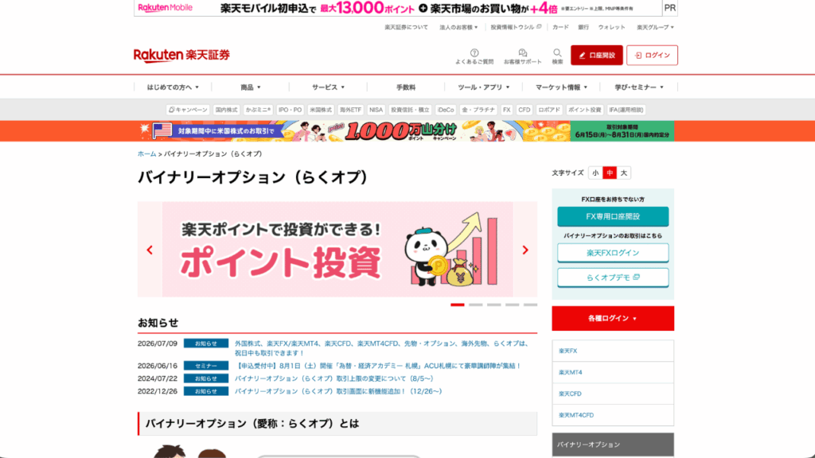Screen dimensions: 815x458
Task: Select the 米国株式 sub-navigation tag
Action: tap(320, 110)
